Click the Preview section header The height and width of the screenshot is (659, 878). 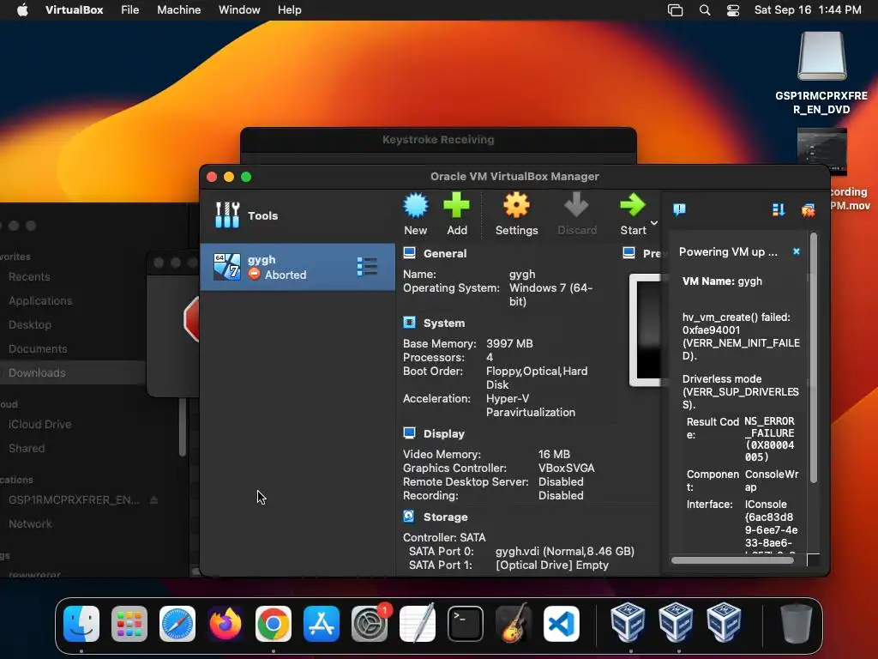[x=652, y=253]
